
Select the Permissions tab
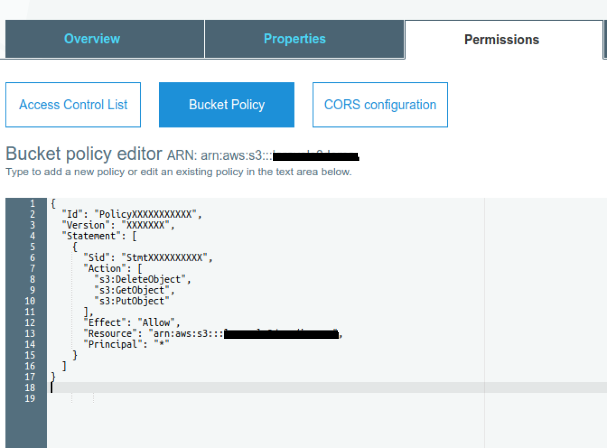tap(502, 40)
